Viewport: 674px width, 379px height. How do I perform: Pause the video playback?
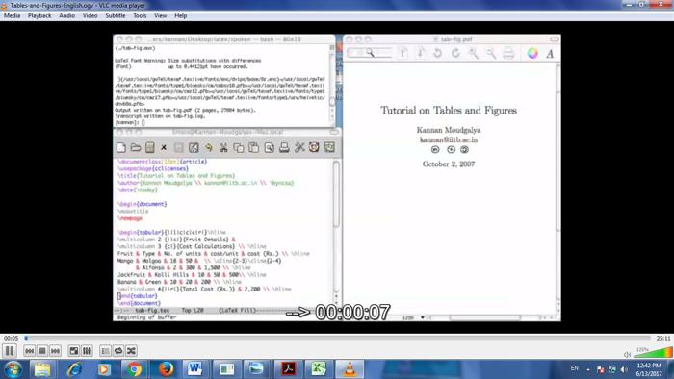coord(9,351)
